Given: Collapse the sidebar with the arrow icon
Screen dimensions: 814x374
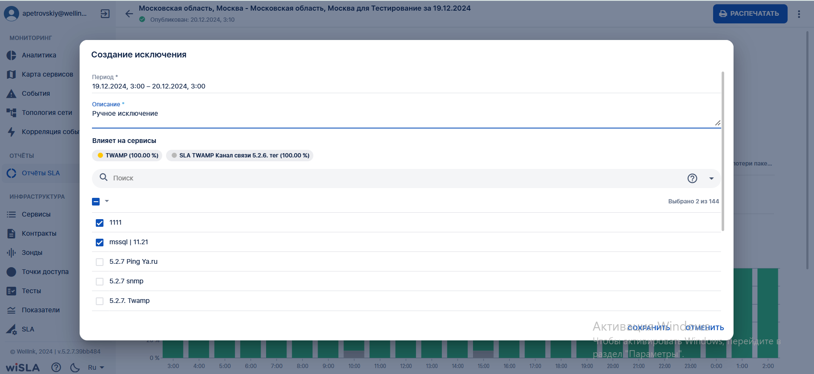Looking at the screenshot, I should (105, 14).
